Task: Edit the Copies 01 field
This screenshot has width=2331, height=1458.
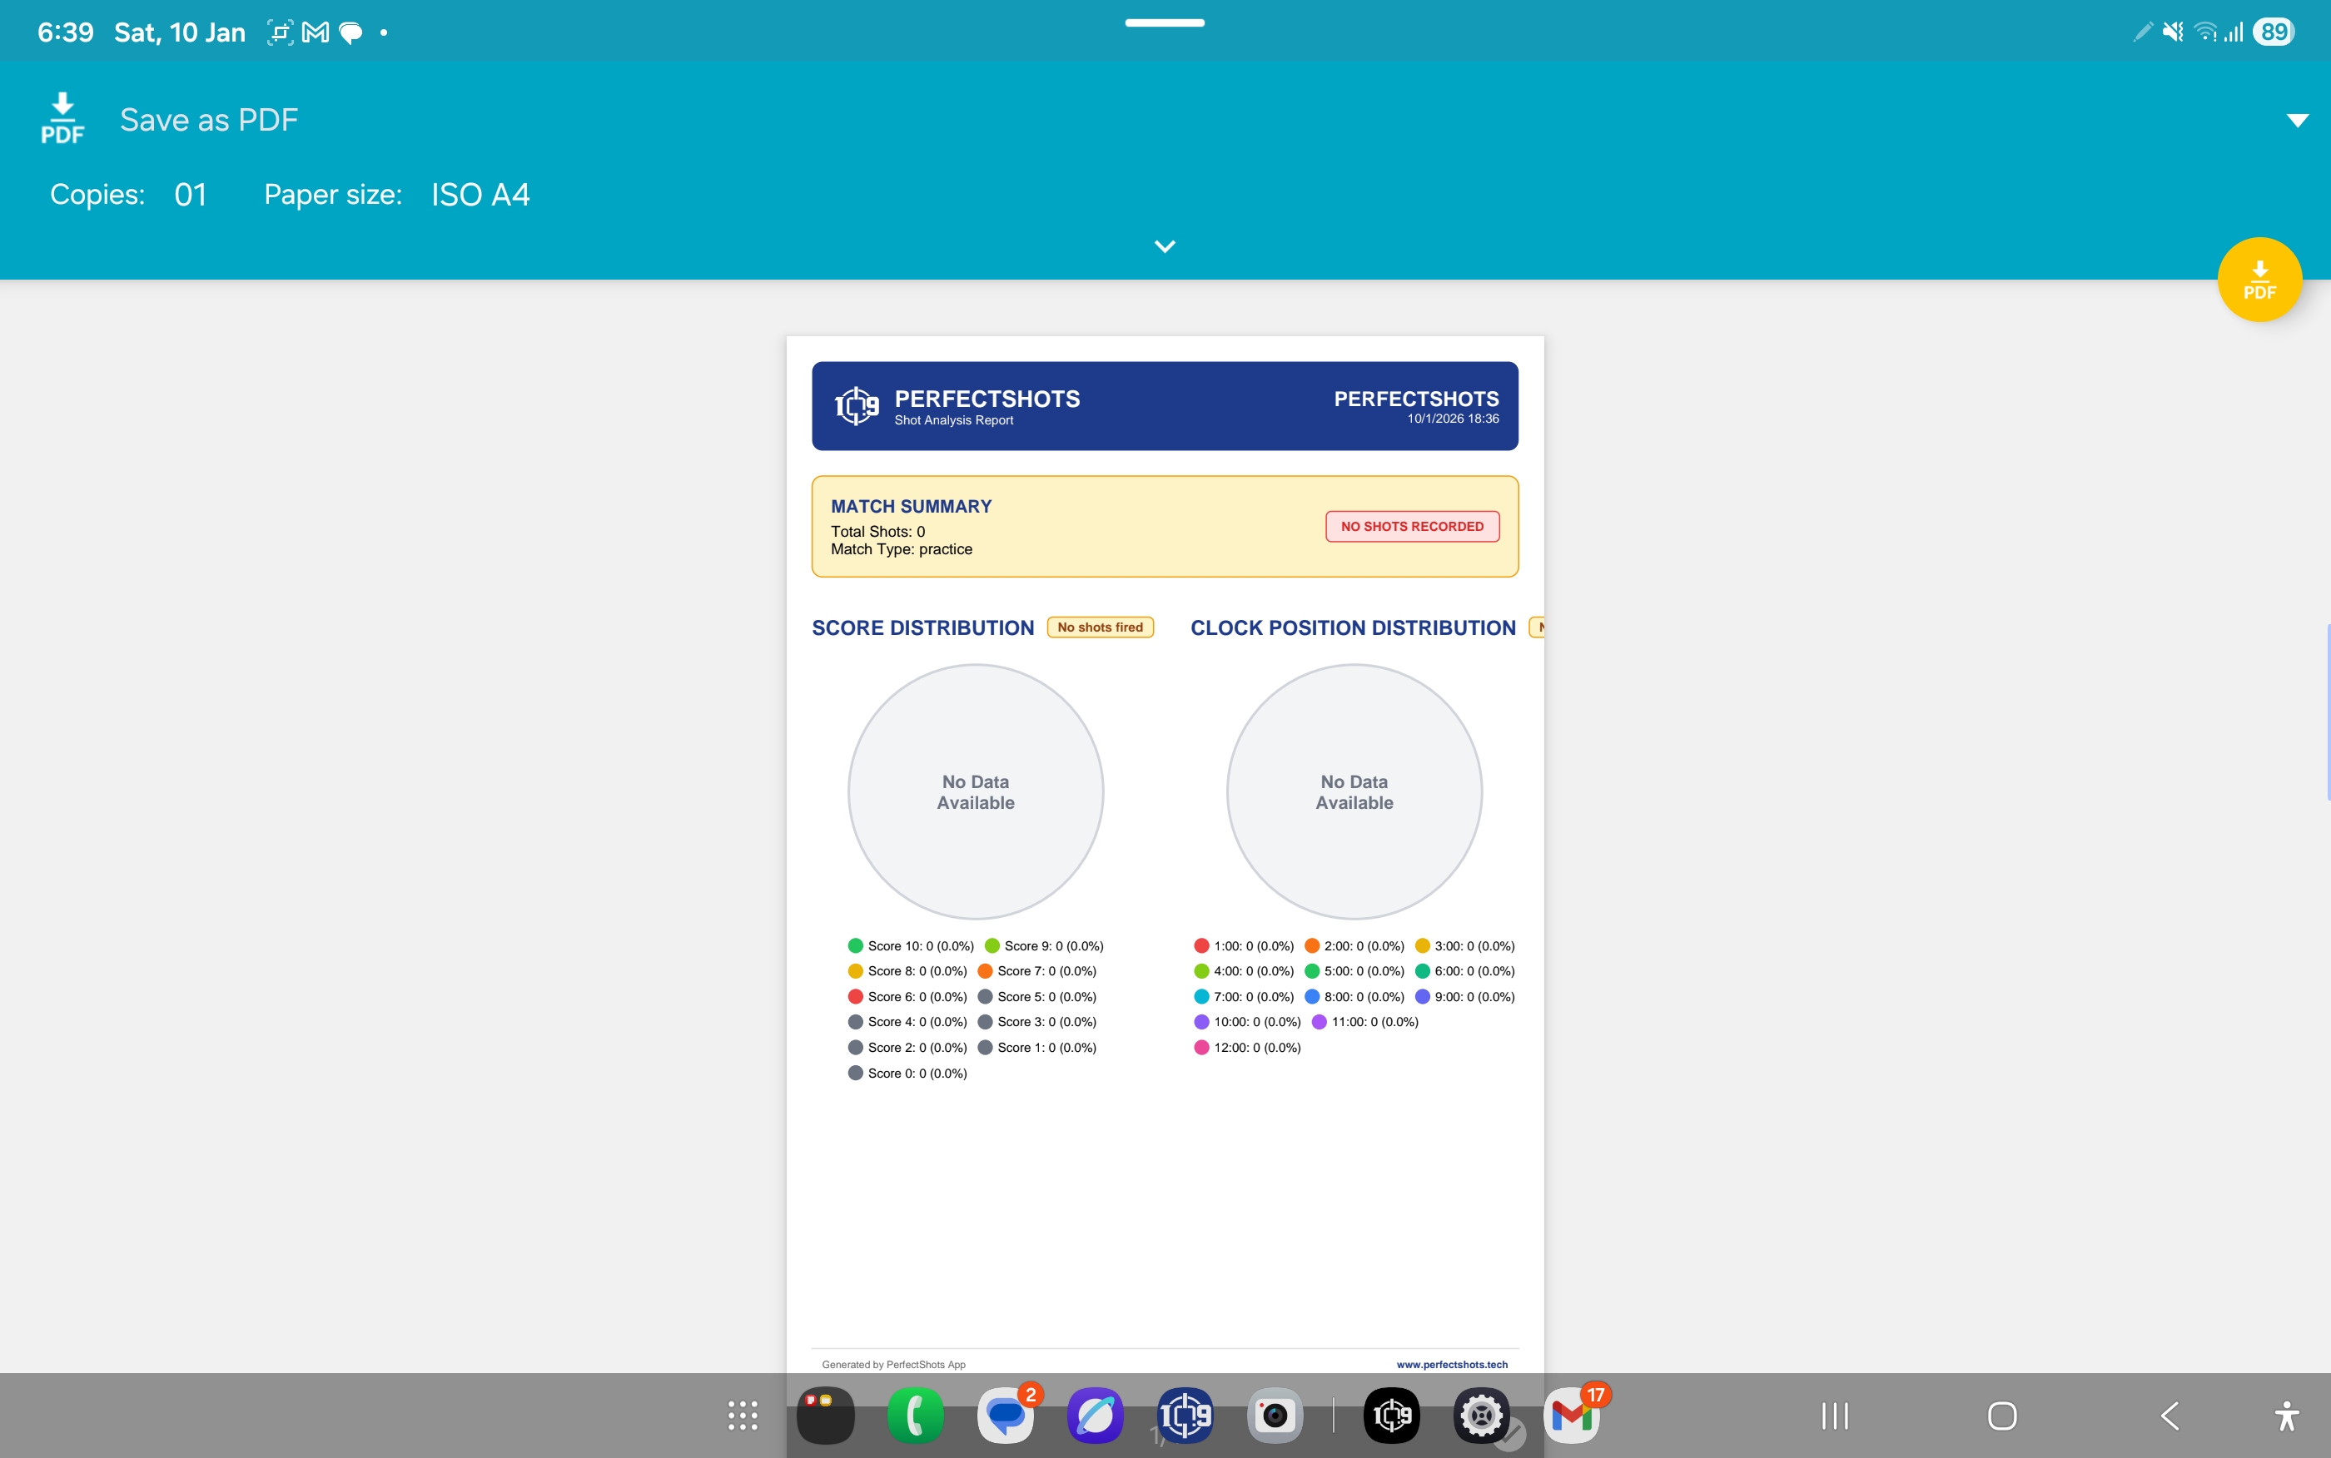Action: 190,195
